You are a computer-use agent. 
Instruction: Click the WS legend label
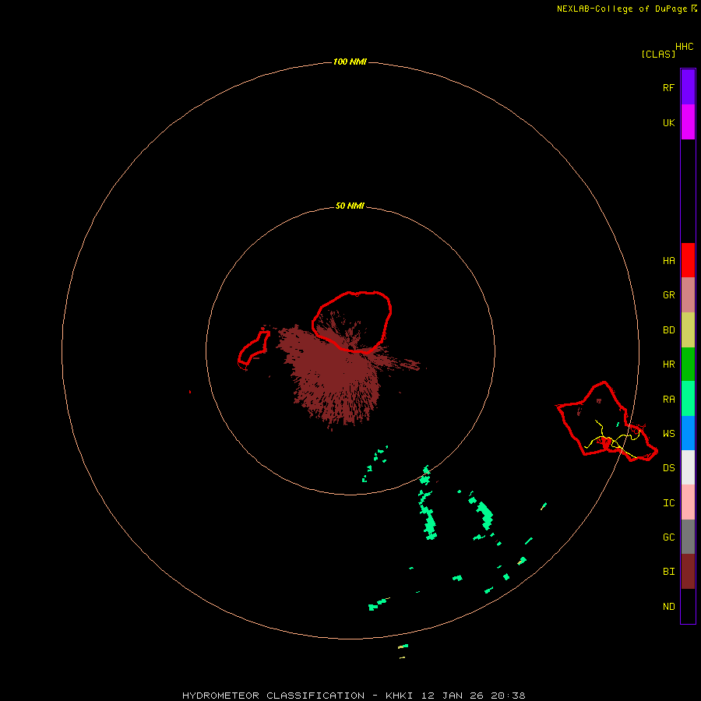[668, 433]
